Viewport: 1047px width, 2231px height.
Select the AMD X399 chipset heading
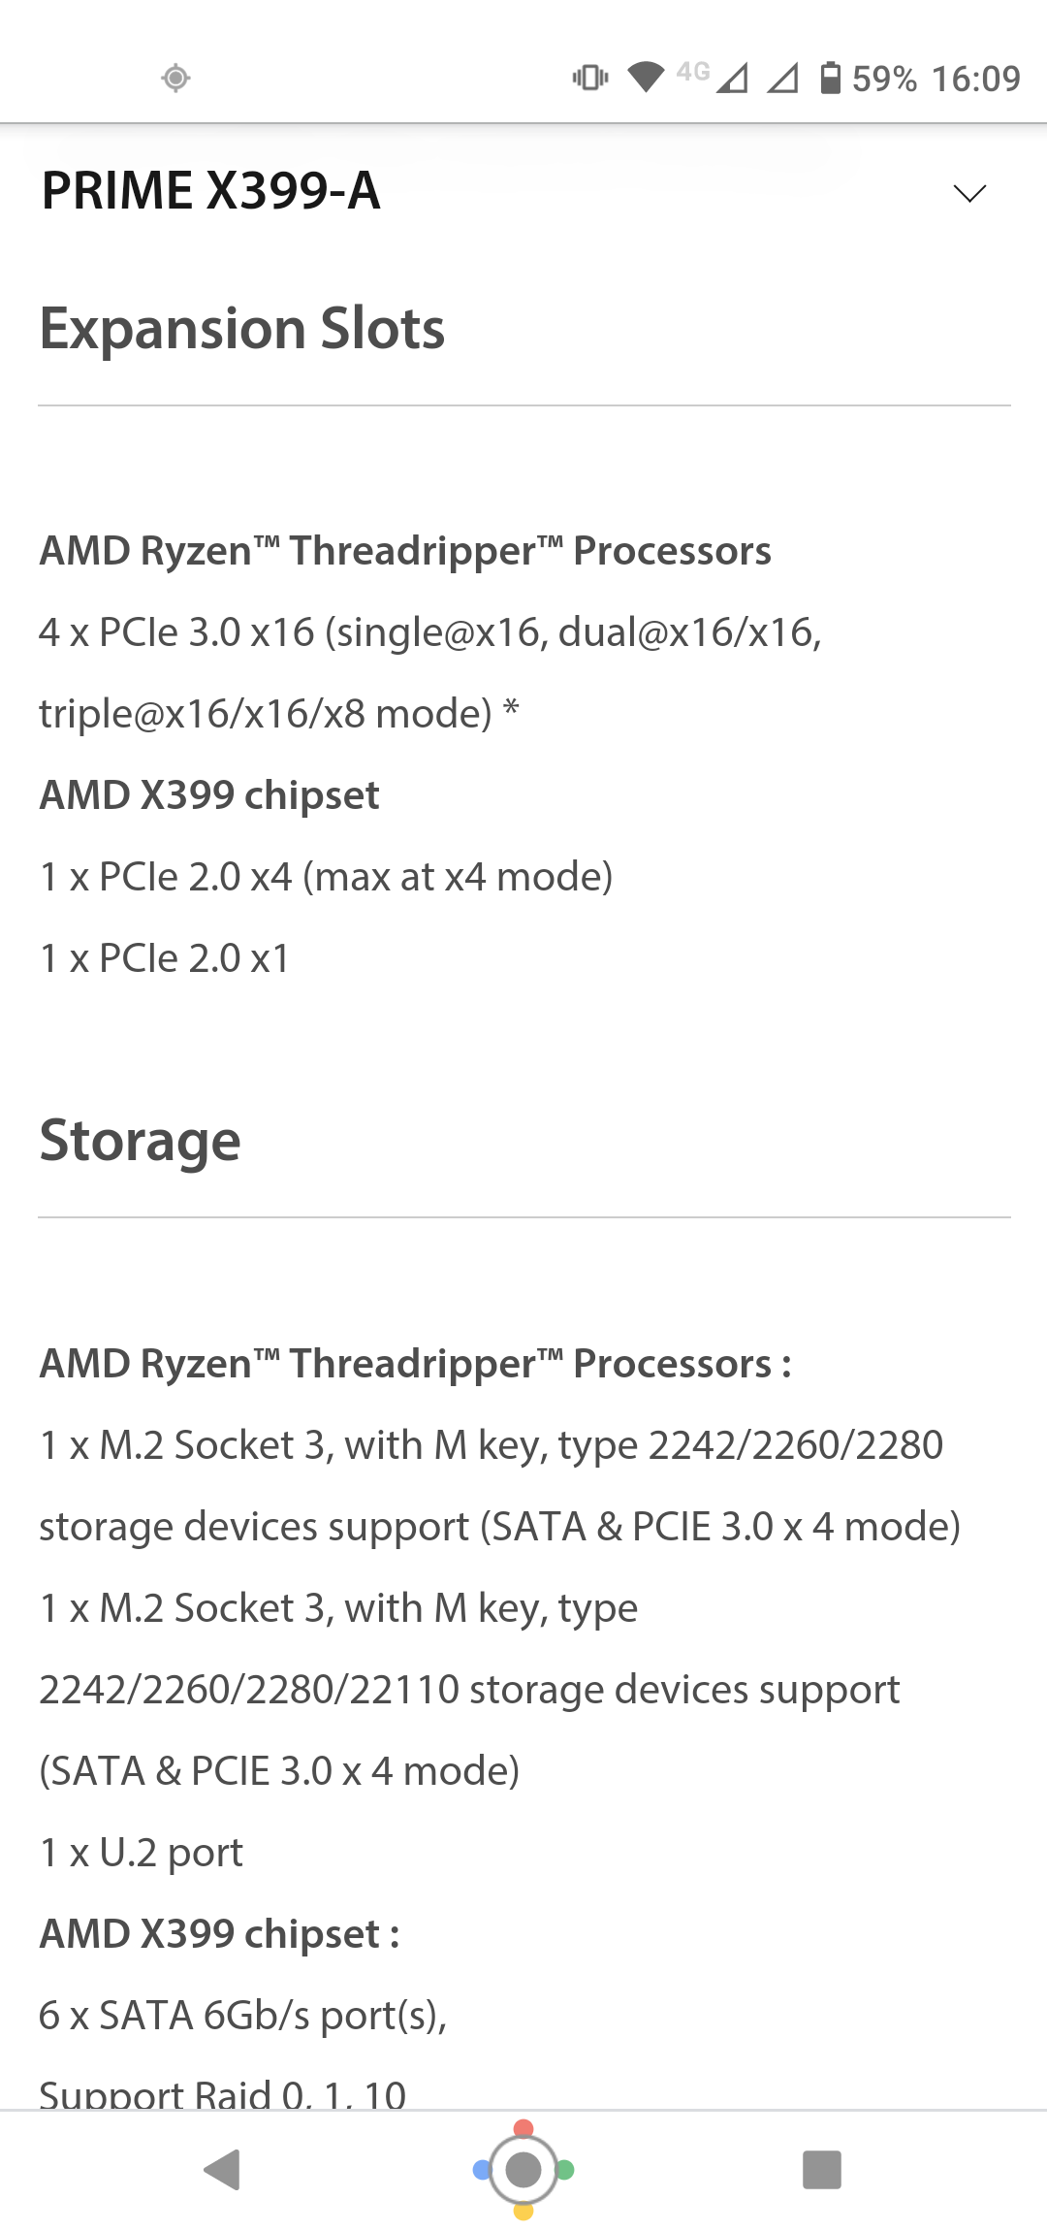coord(209,795)
